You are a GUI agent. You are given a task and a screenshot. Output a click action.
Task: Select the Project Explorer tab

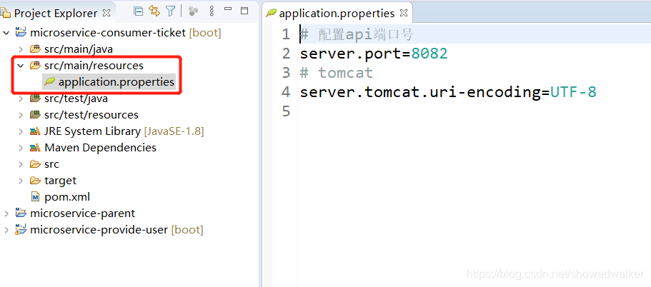56,13
